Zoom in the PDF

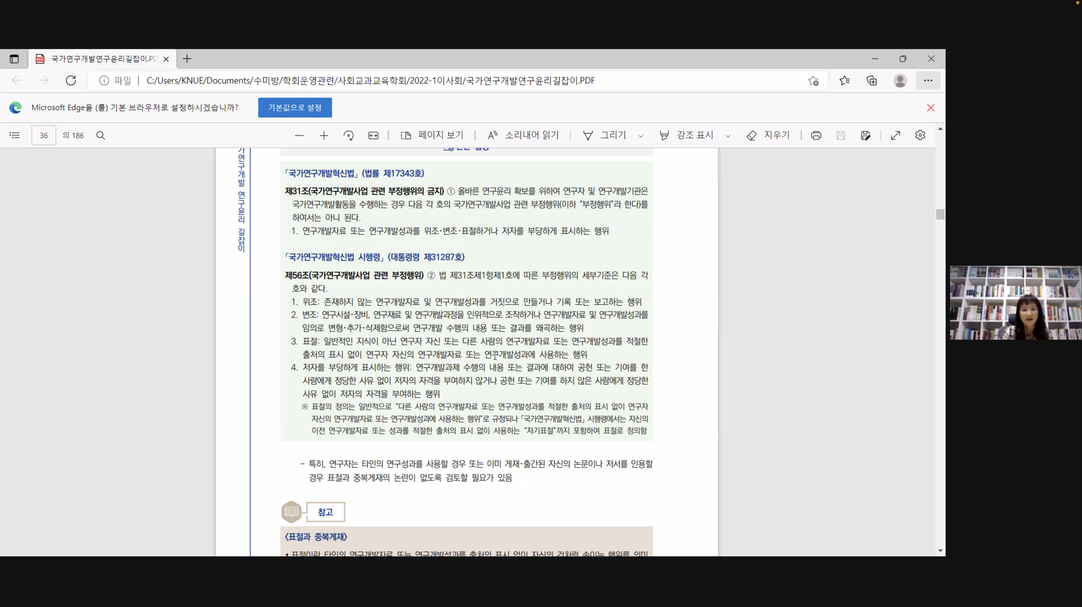click(x=324, y=135)
